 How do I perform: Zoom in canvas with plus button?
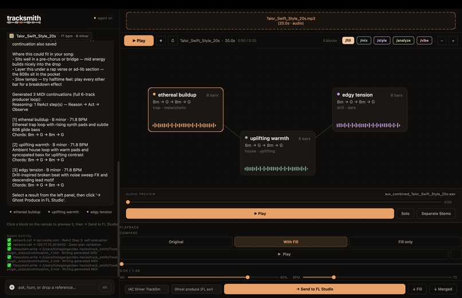453,41
